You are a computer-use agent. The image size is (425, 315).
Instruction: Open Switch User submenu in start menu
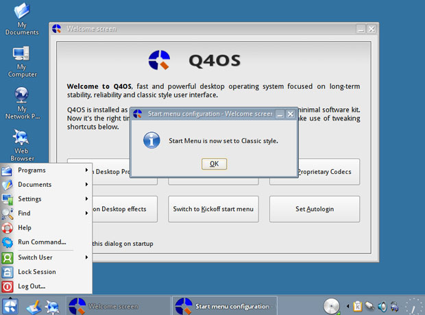pos(46,257)
